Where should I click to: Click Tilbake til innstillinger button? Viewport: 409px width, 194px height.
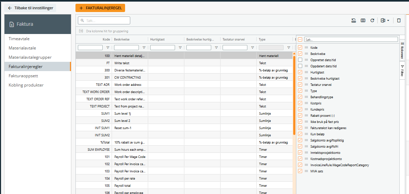(x=30, y=8)
